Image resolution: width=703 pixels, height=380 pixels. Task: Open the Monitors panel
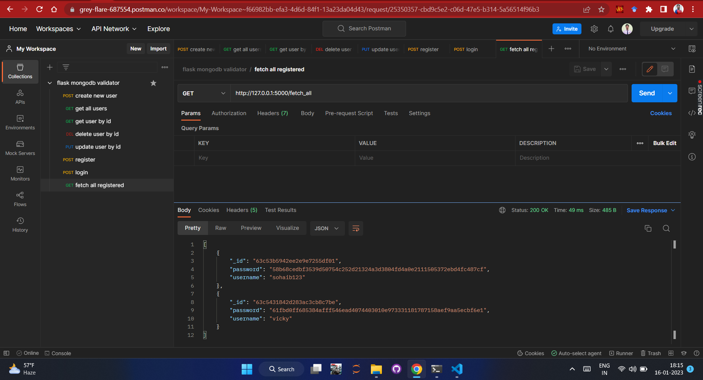20,174
